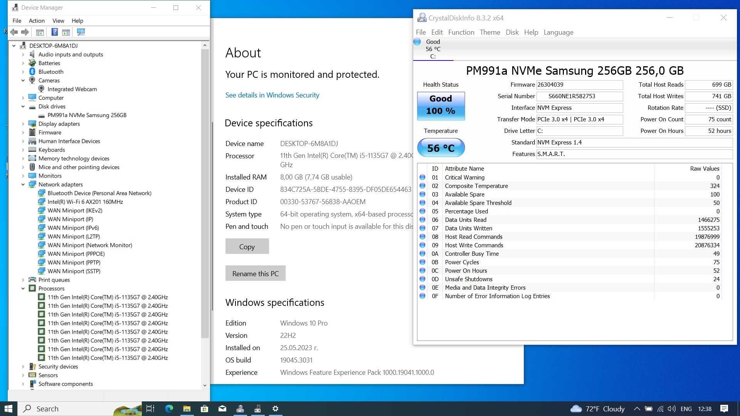Click the Critical Warning status orb

[422, 178]
